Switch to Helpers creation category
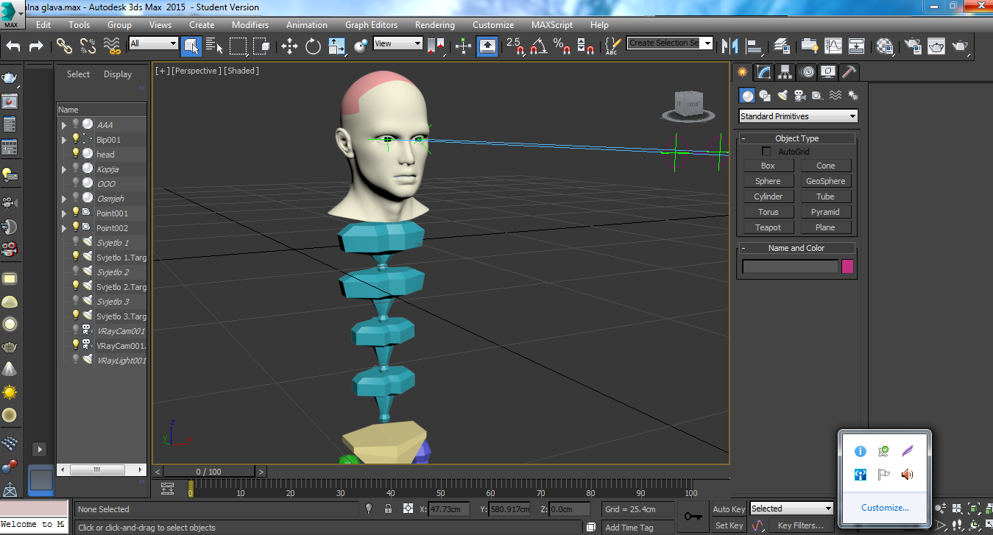This screenshot has width=993, height=535. (818, 95)
